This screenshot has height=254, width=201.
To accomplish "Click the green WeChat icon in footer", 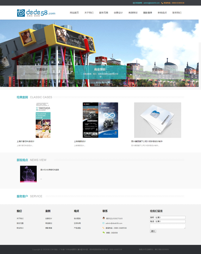I will pyautogui.click(x=104, y=233).
